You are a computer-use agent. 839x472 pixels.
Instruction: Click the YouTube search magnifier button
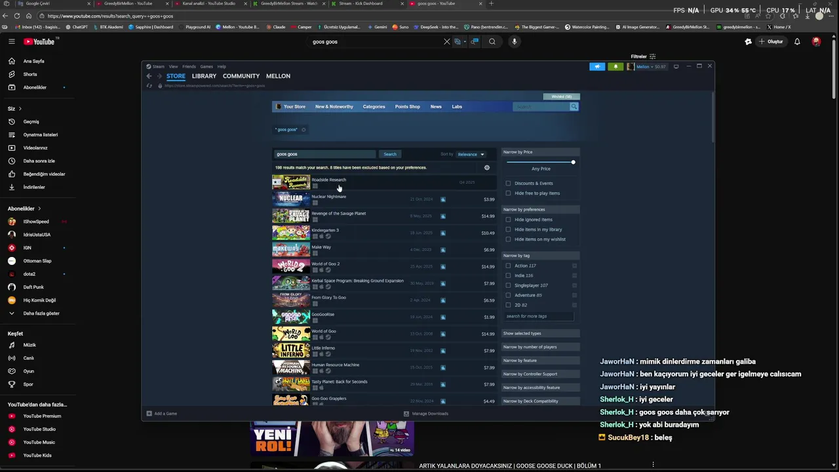point(492,41)
